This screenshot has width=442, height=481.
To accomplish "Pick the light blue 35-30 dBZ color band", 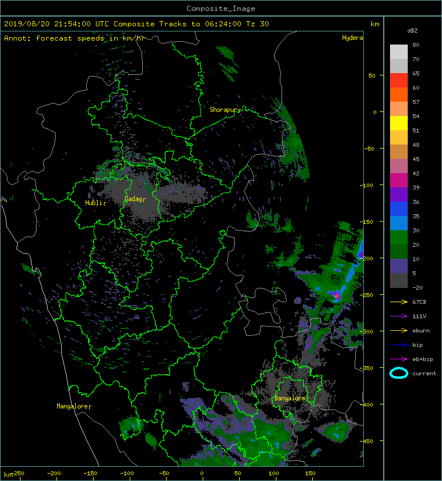I will click(399, 223).
